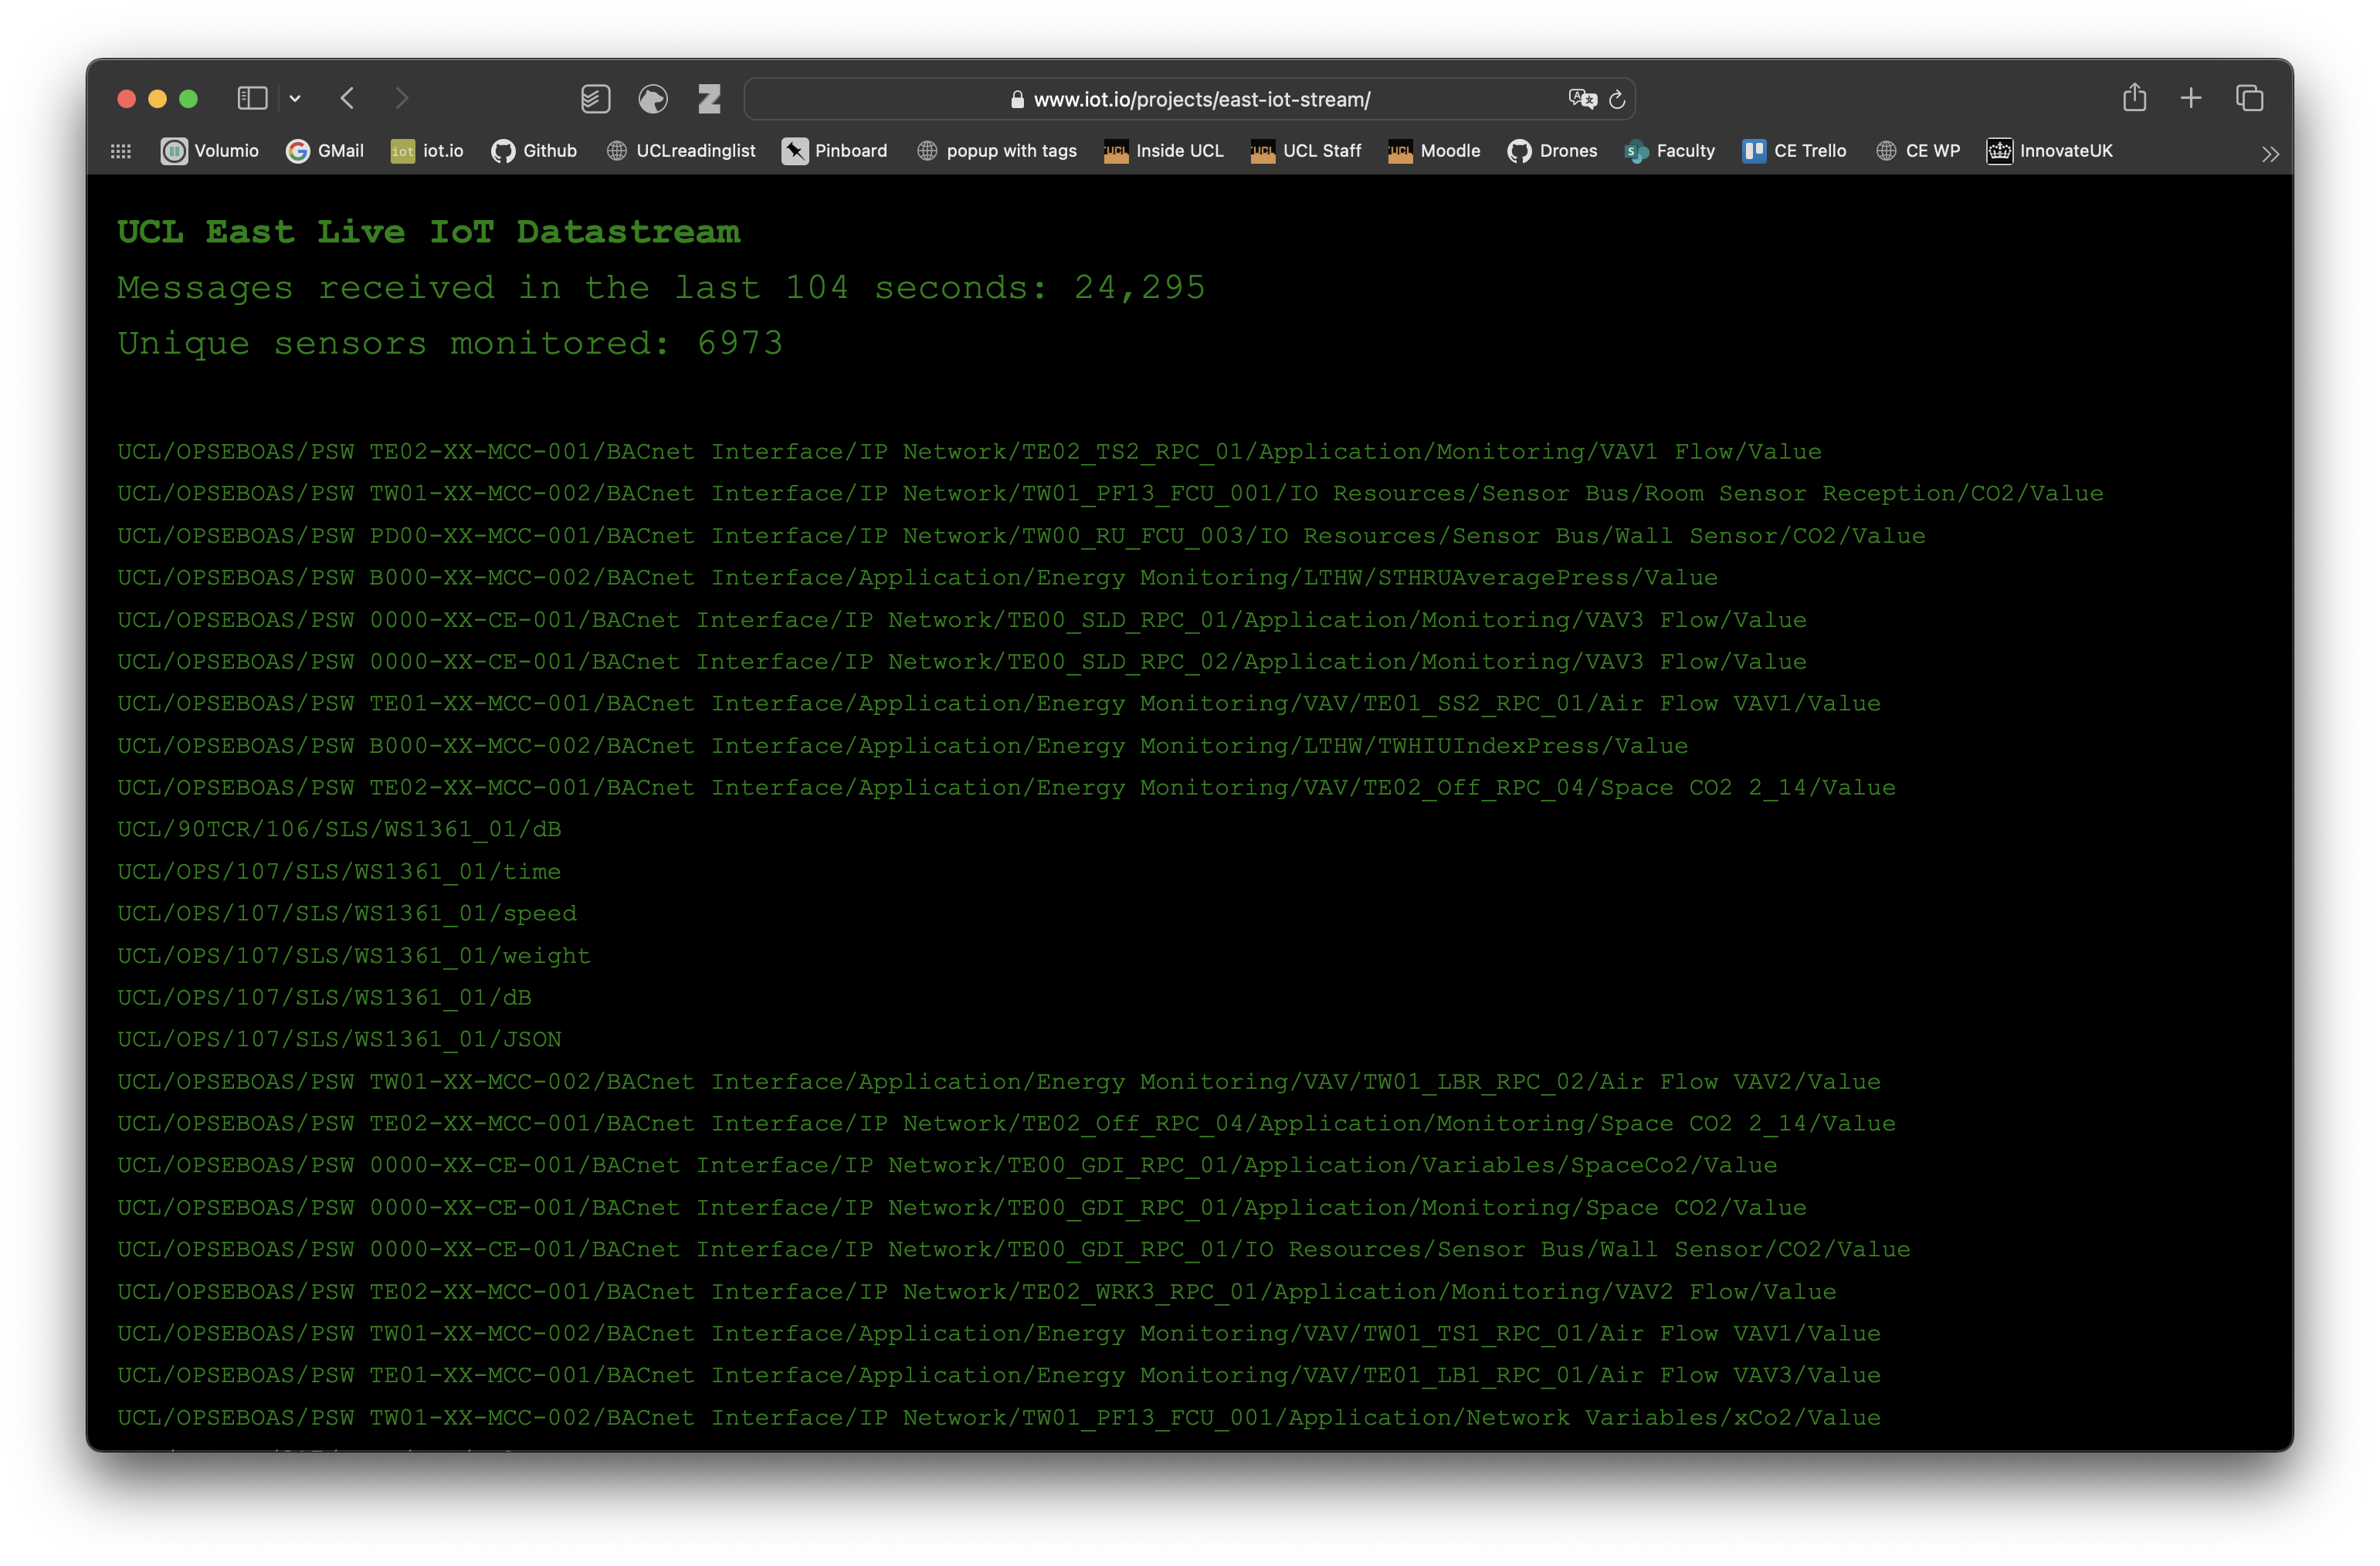
Task: Open the UCL Staff bookmark
Action: [x=1306, y=151]
